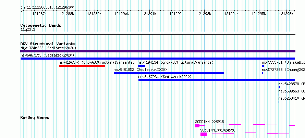
Task: Open the SC5D|NM_001024956 gene label
Action: (218, 130)
